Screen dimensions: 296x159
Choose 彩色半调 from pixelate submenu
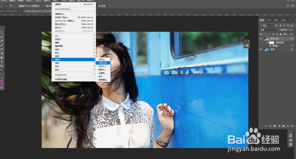[103, 63]
